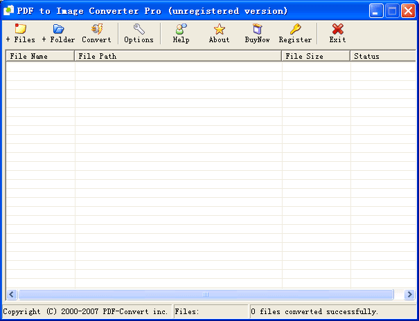Viewport: 419px width, 321px height.
Task: Click the horizontal scrollbar thumb
Action: (206, 294)
